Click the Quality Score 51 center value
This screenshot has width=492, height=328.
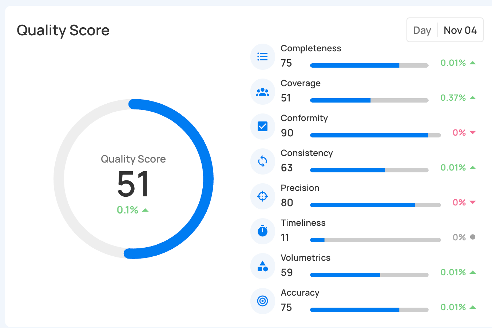pos(133,184)
